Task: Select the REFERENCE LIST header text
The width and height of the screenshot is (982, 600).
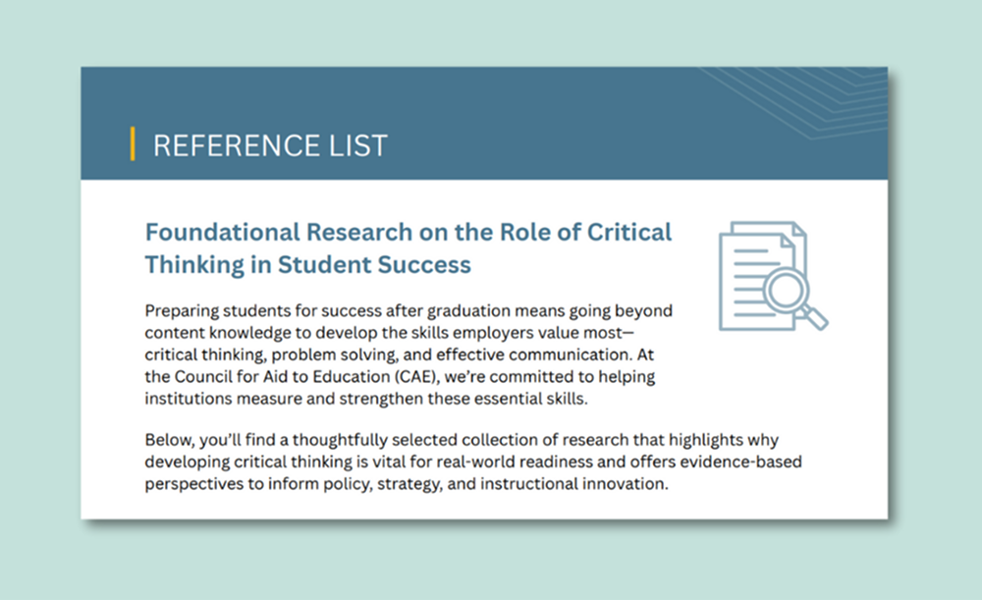Action: tap(270, 145)
